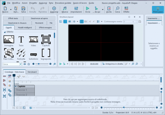Expand the dropdown next to '... da qui'
Screen dimensions: 165x115
click(x=103, y=10)
